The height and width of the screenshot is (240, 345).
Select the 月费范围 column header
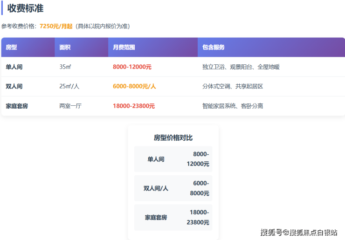124,48
